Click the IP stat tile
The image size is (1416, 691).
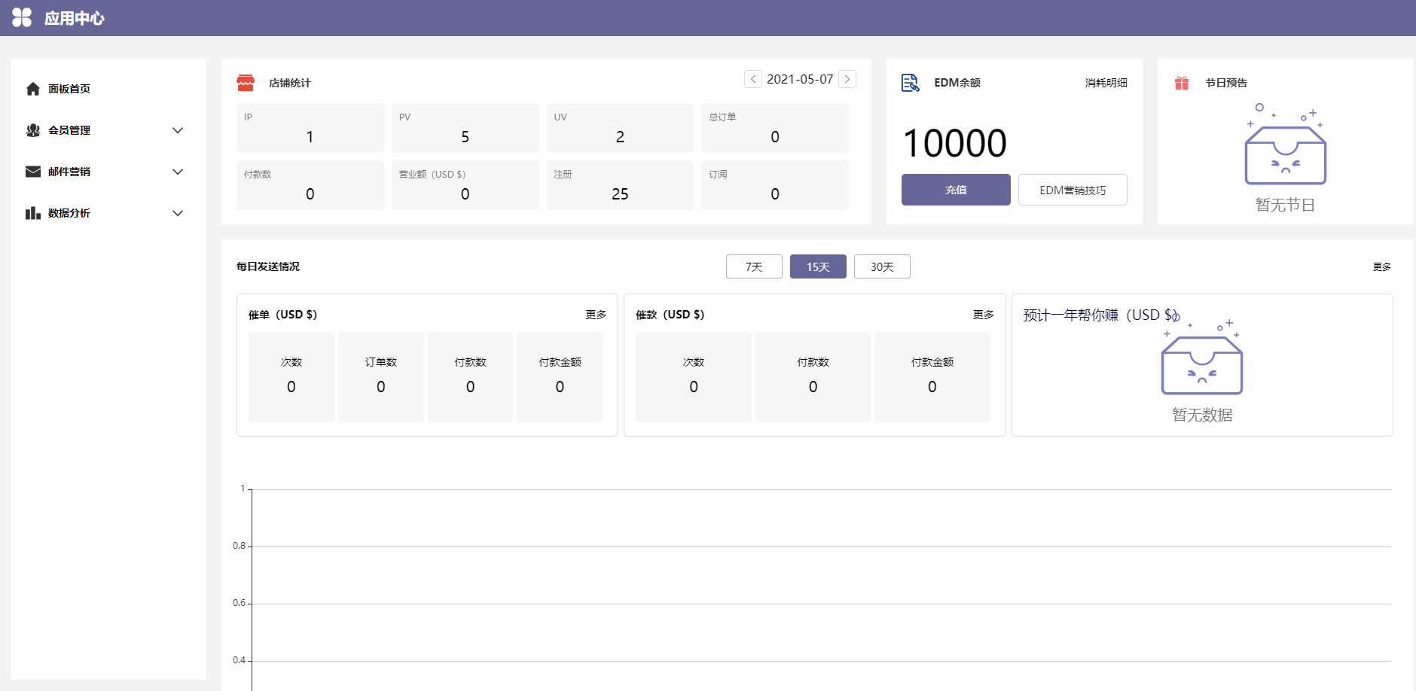(x=310, y=128)
